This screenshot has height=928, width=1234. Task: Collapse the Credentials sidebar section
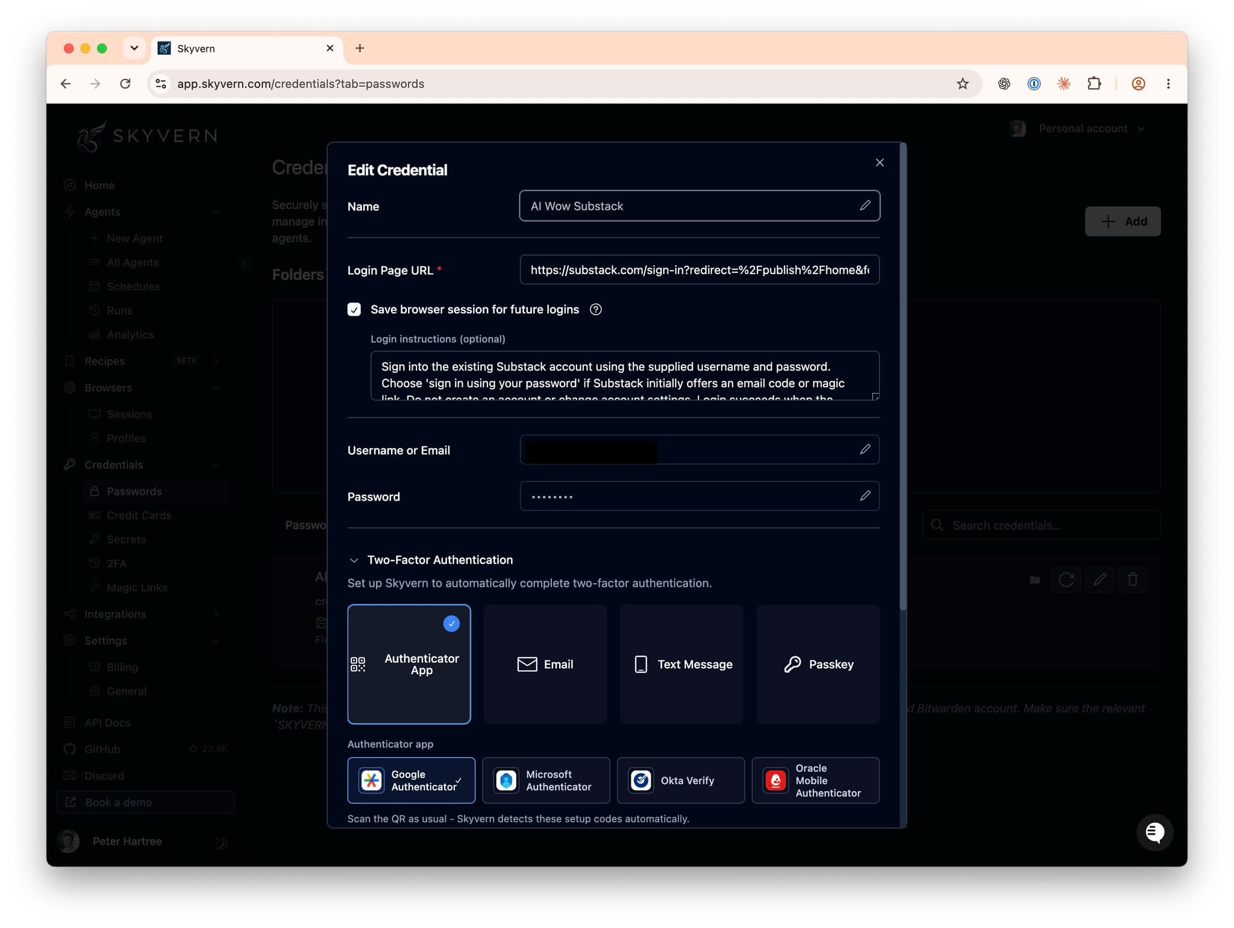pos(216,465)
